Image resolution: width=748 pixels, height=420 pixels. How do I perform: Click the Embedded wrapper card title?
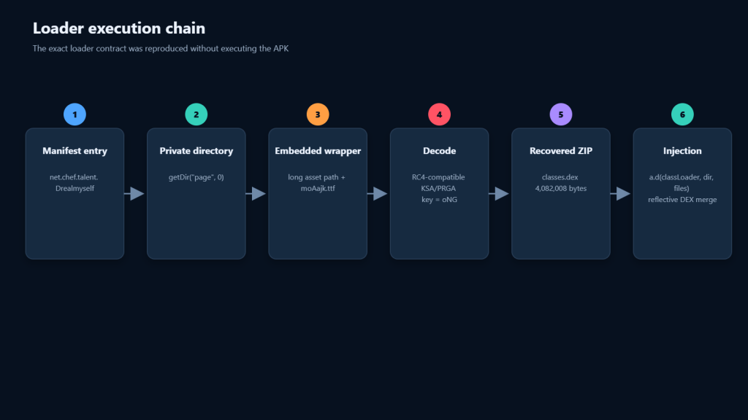[318, 151]
